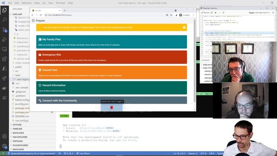The image size is (277, 156).
Task: Open the Help menu
Action: click(x=70, y=3)
